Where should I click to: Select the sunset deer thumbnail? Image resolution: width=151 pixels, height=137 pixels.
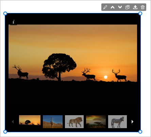(x=30, y=122)
